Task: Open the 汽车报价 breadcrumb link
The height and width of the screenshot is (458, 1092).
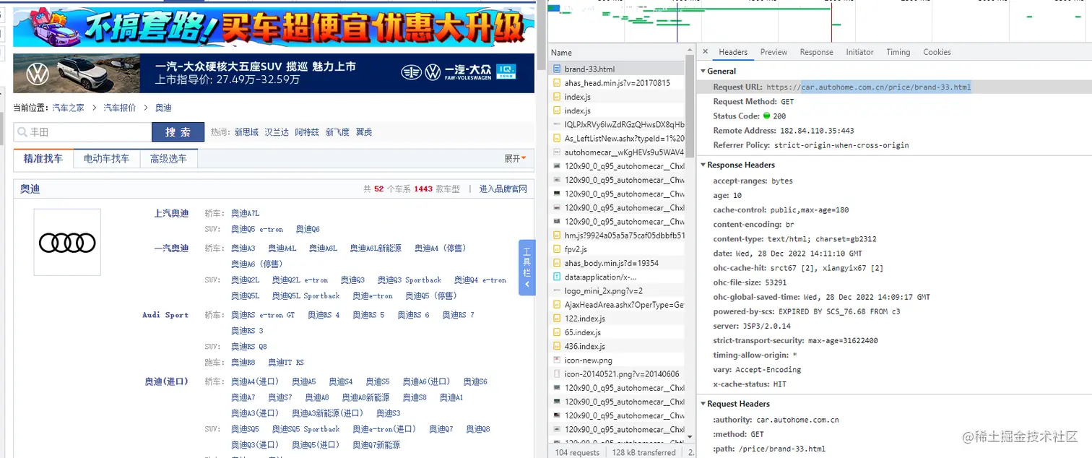Action: pyautogui.click(x=119, y=108)
